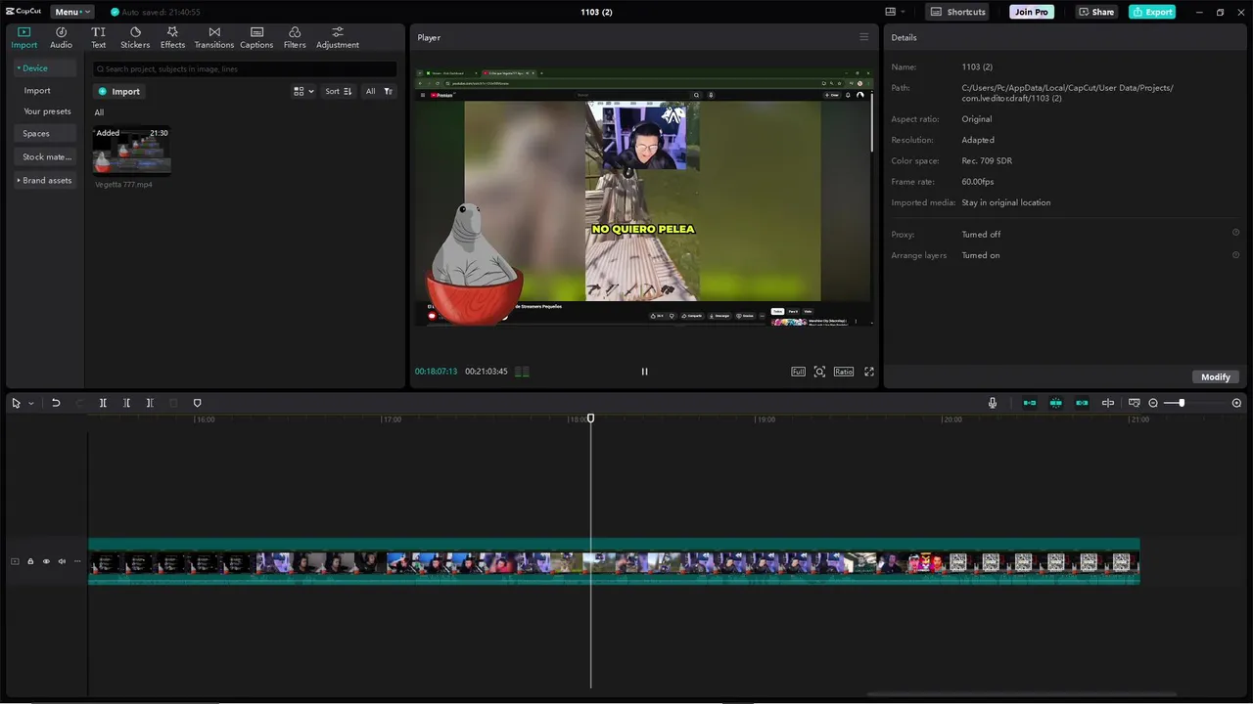Lock the main video track
The image size is (1253, 704).
tap(30, 561)
